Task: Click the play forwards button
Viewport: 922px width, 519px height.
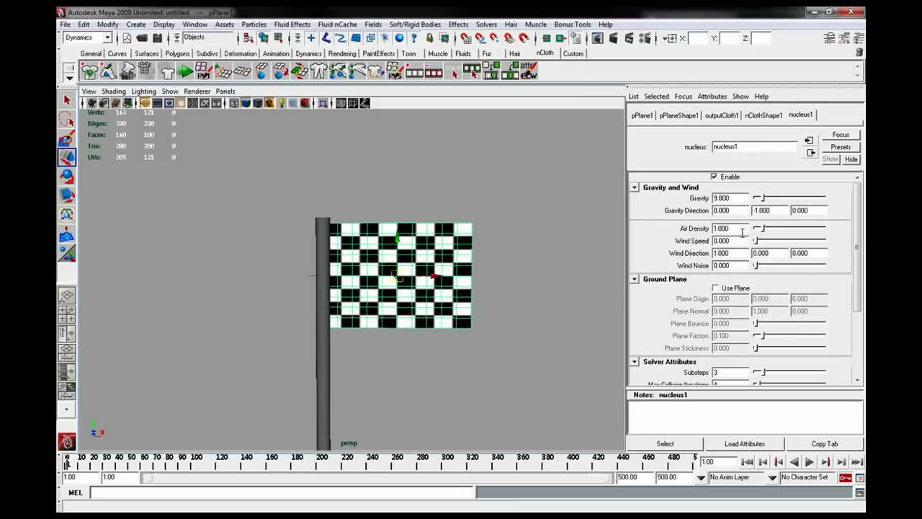Action: (809, 462)
